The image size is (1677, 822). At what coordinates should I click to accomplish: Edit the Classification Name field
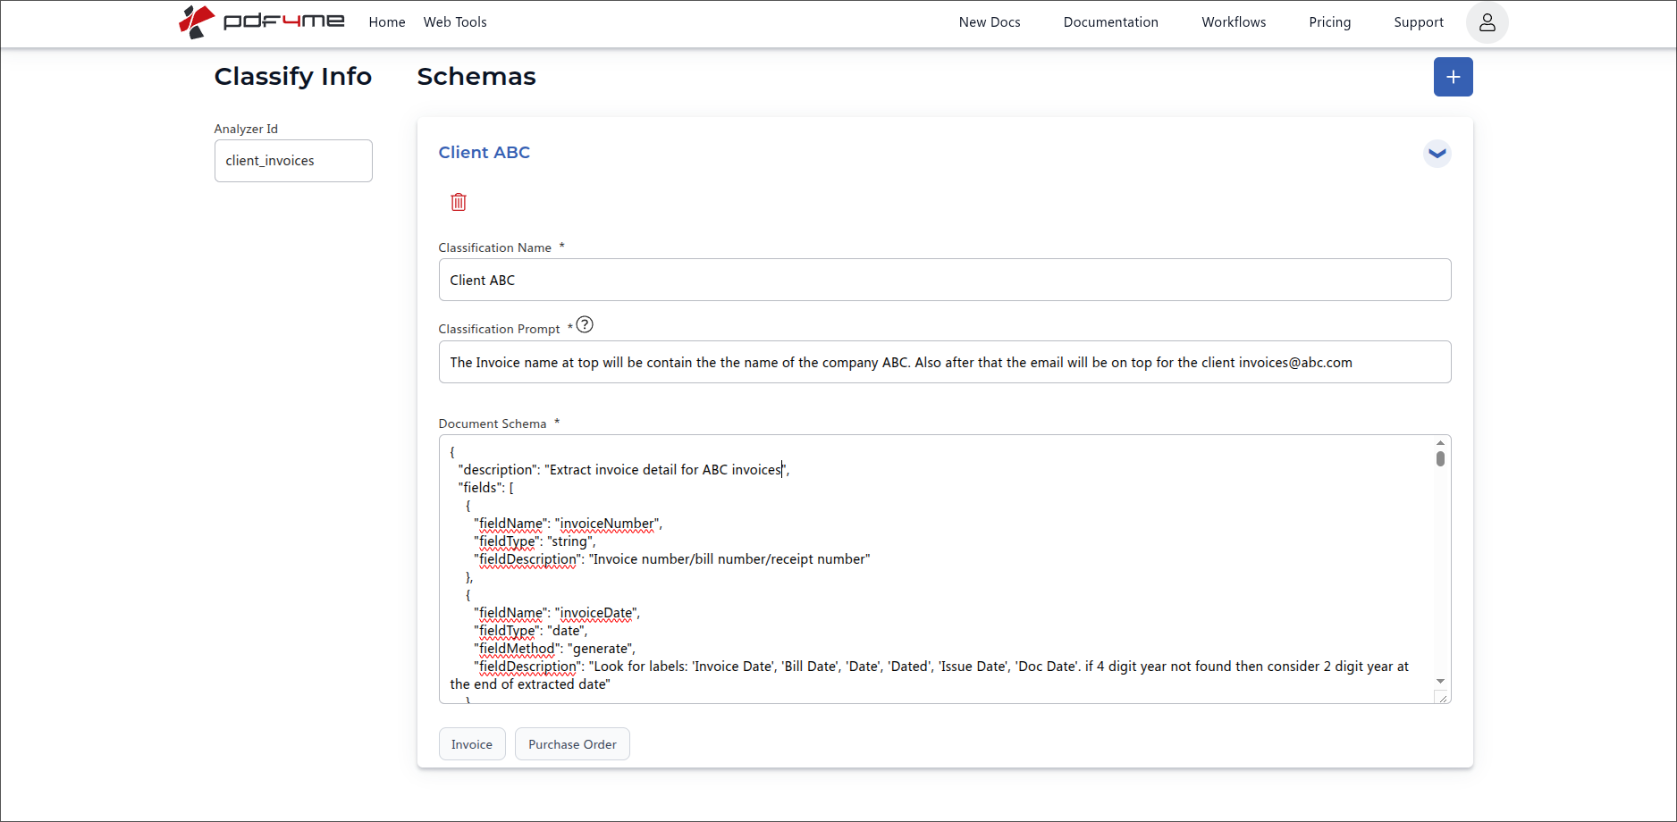(x=945, y=280)
